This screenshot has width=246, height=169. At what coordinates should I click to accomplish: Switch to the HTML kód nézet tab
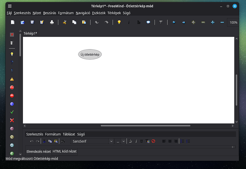65,152
